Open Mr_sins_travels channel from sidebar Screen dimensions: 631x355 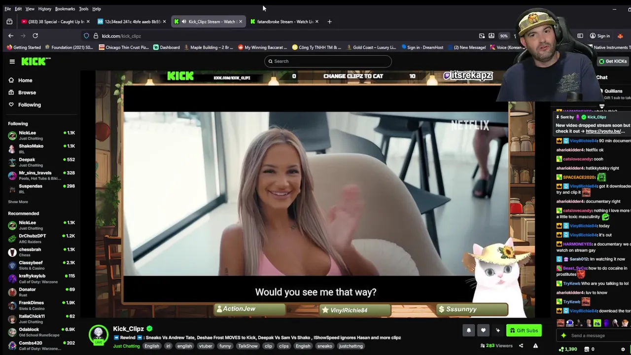click(41, 176)
